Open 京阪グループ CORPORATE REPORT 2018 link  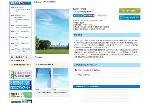23,9
